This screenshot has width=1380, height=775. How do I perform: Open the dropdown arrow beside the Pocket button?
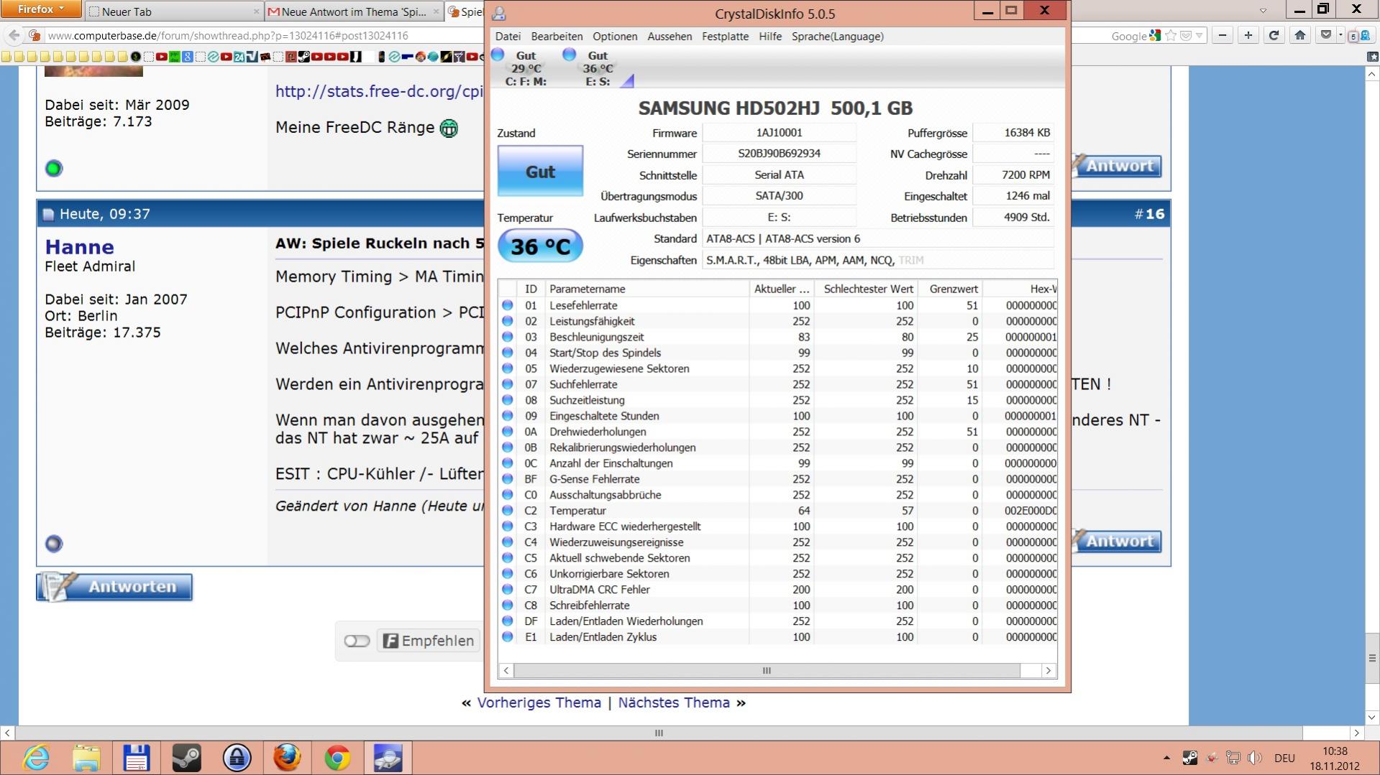pos(1340,35)
